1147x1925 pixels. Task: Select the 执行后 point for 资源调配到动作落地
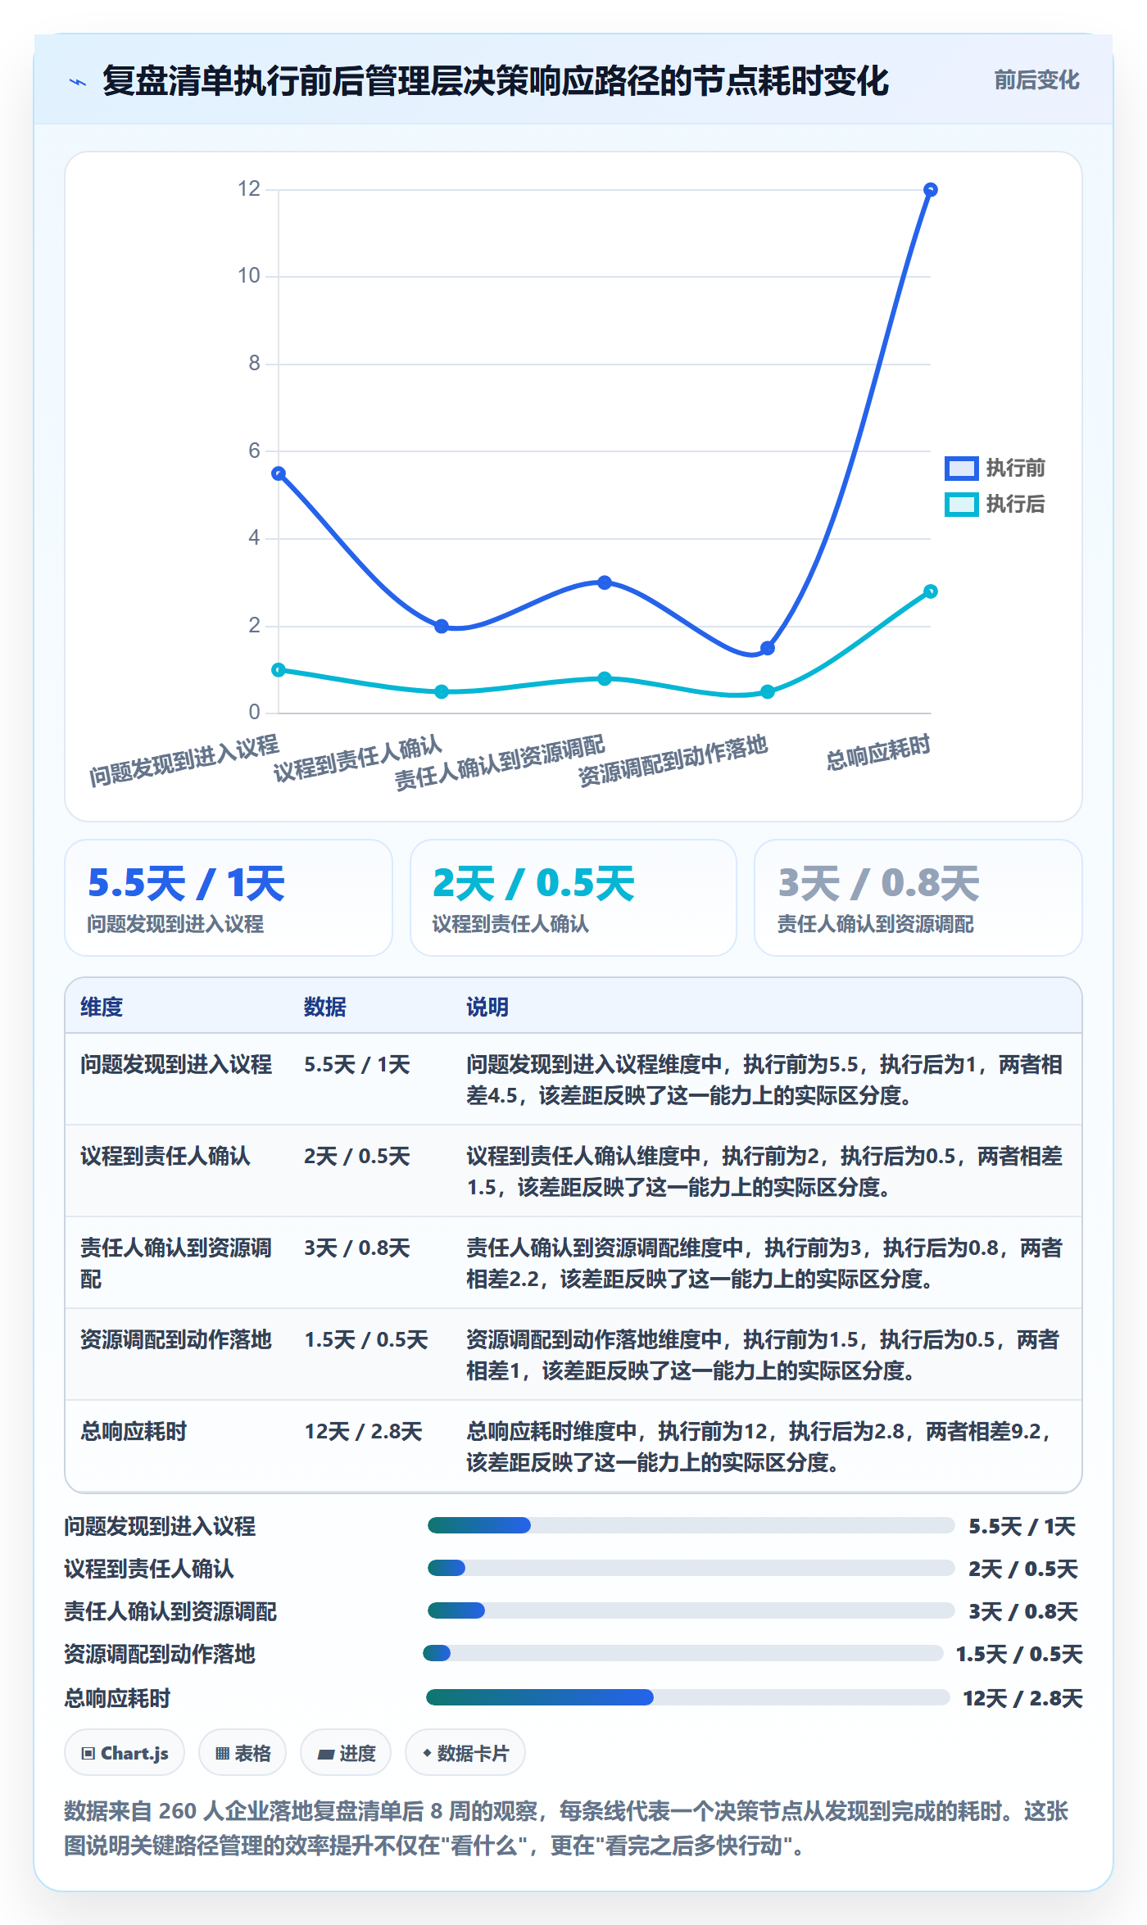(768, 692)
